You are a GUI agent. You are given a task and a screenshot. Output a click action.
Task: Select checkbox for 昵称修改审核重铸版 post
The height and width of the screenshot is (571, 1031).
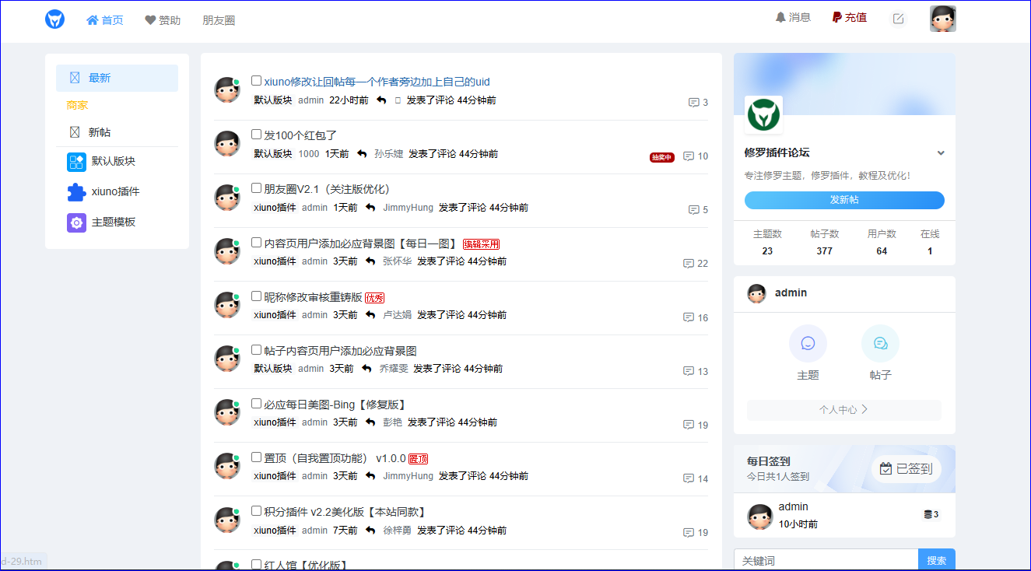[257, 296]
